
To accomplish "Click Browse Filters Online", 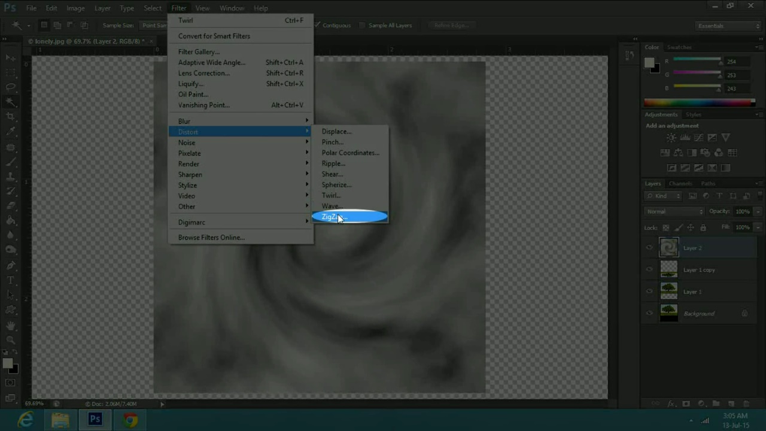I will (241, 238).
